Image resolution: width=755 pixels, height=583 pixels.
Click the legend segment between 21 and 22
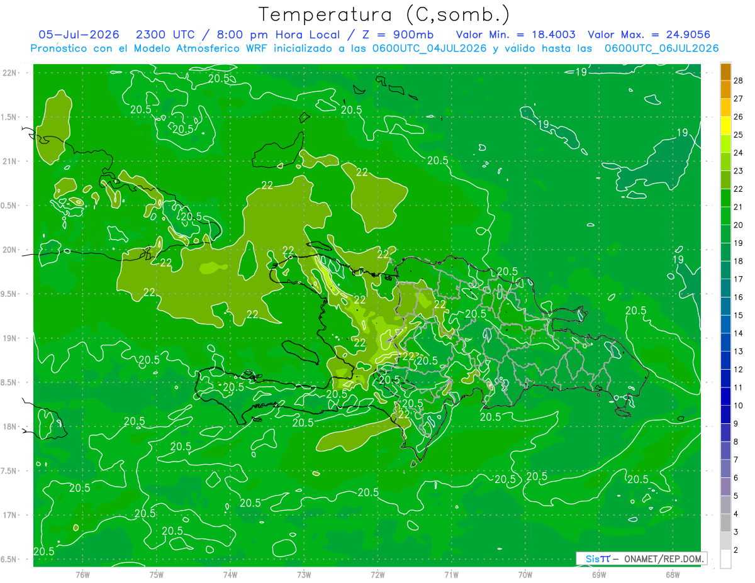pos(725,198)
